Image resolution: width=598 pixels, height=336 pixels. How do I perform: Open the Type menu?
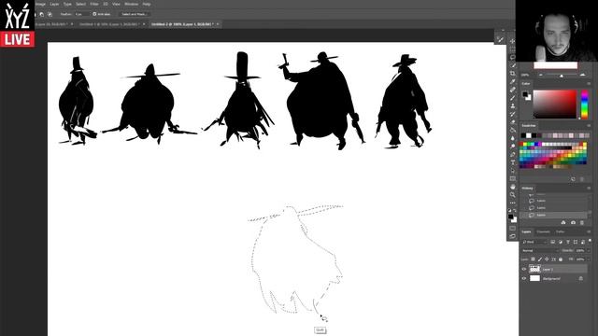67,4
